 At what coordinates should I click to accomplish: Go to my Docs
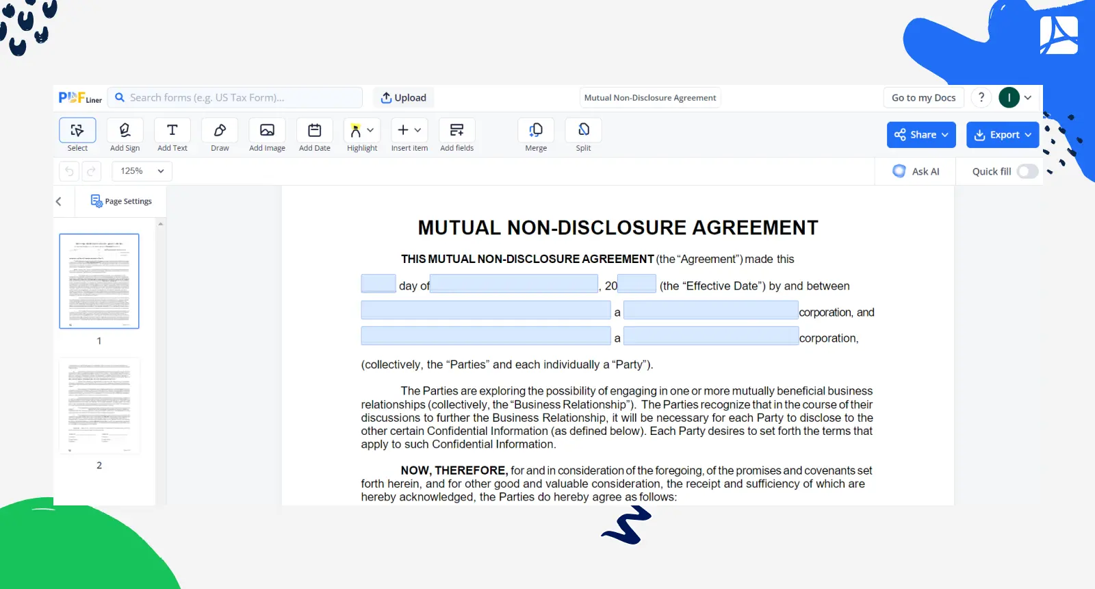coord(924,98)
